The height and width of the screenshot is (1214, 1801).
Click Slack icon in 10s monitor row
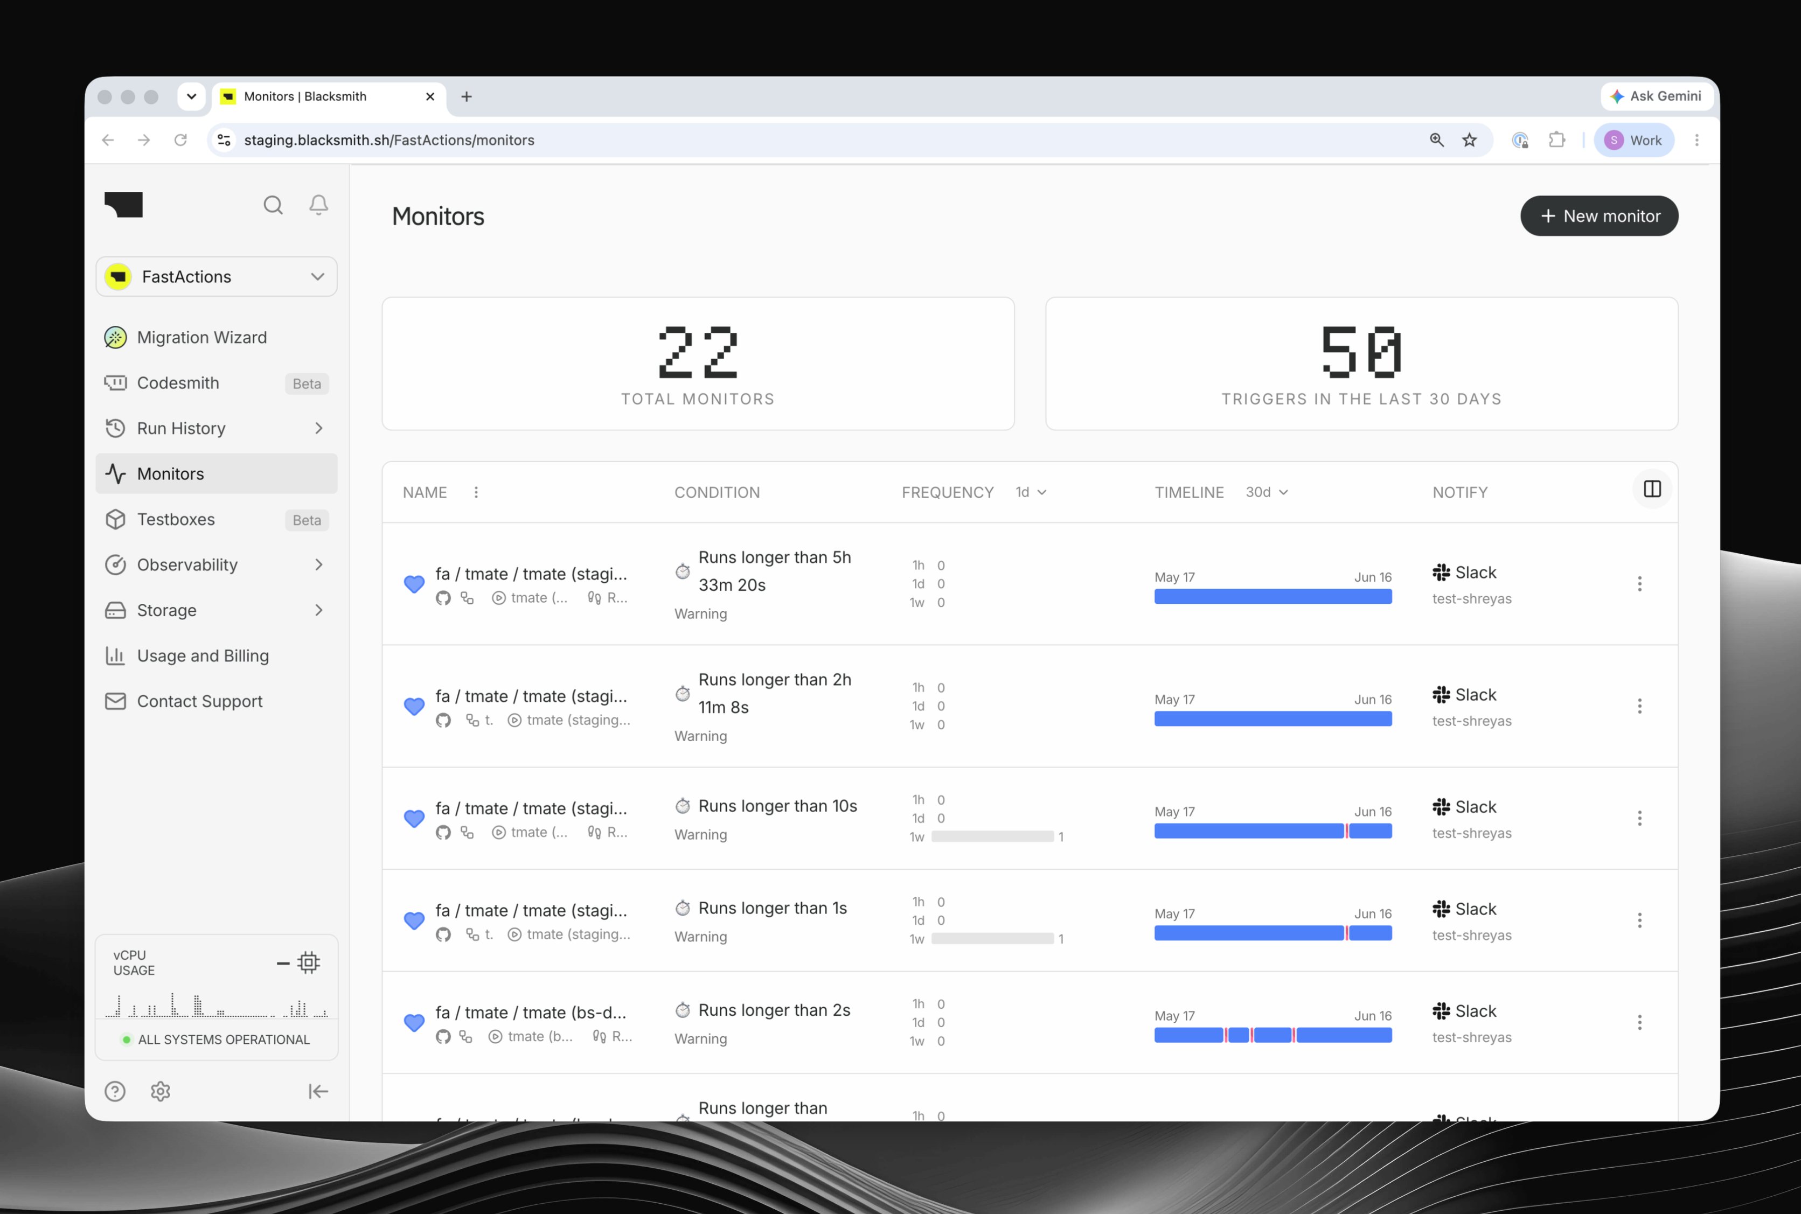[1441, 807]
